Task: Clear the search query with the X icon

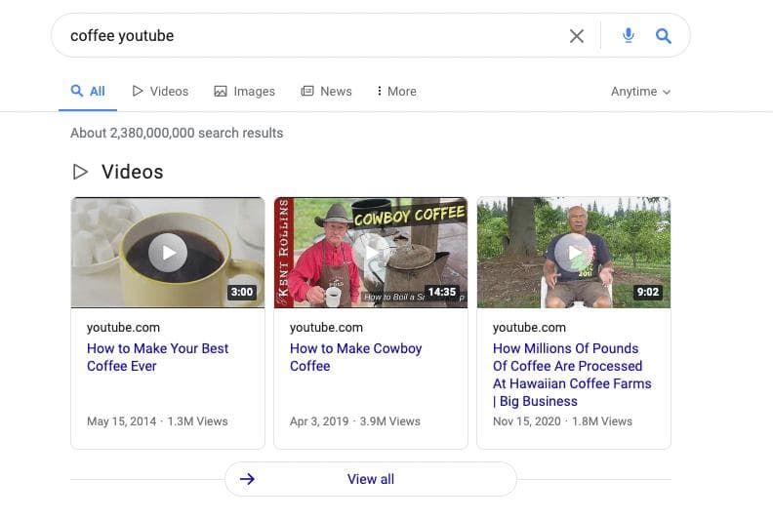Action: pos(576,35)
